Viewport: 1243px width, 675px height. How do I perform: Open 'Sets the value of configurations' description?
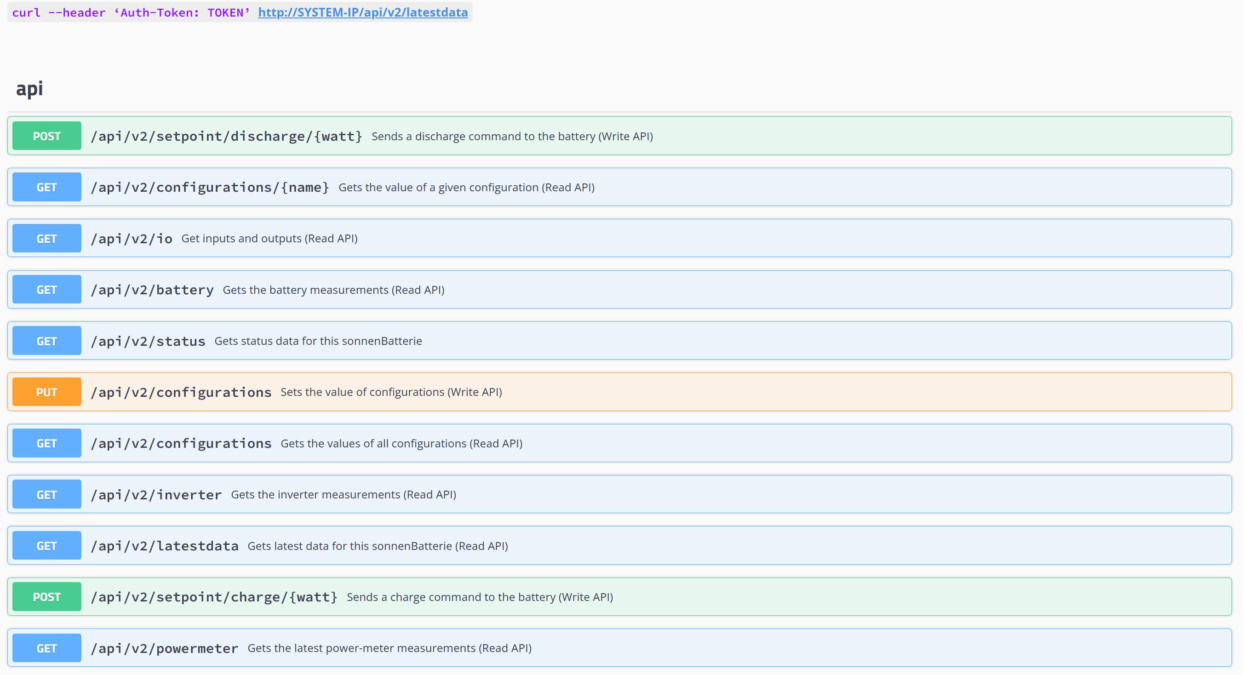point(391,392)
